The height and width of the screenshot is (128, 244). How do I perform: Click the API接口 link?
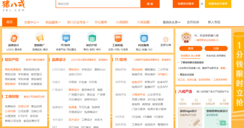162,74
